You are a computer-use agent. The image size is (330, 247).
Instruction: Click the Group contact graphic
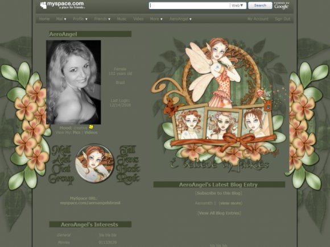(61, 179)
